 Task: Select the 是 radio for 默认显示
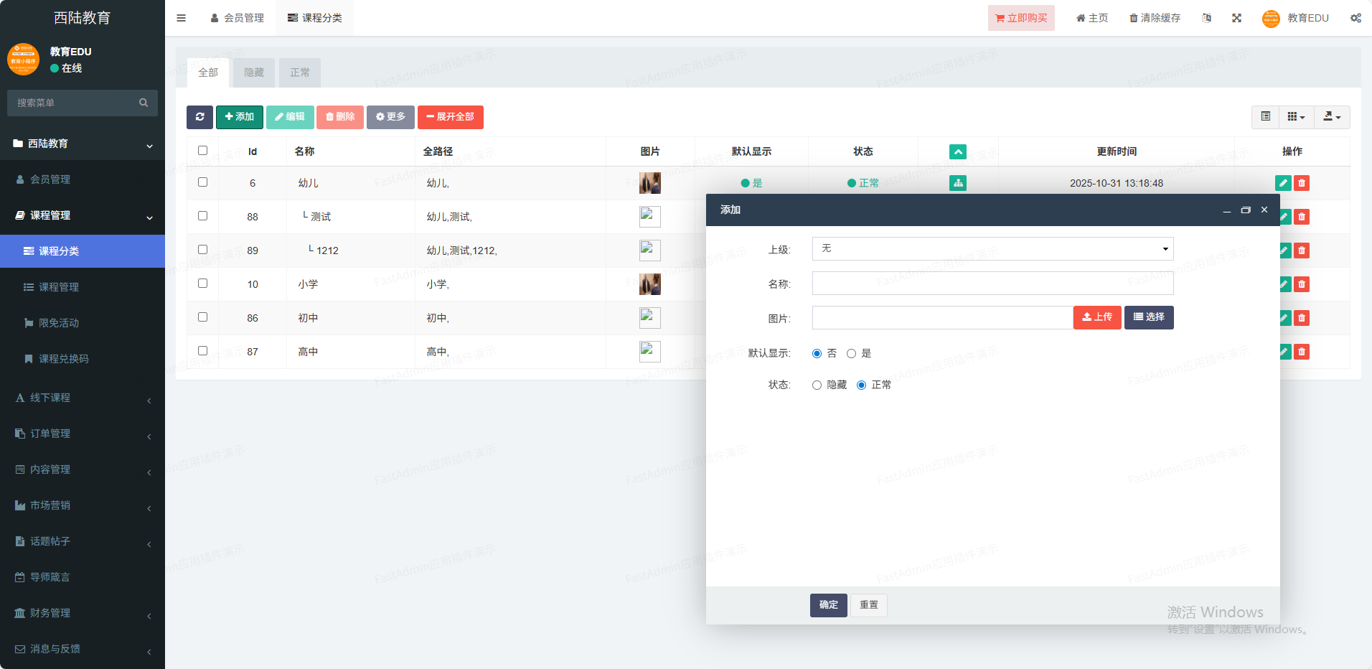click(851, 353)
